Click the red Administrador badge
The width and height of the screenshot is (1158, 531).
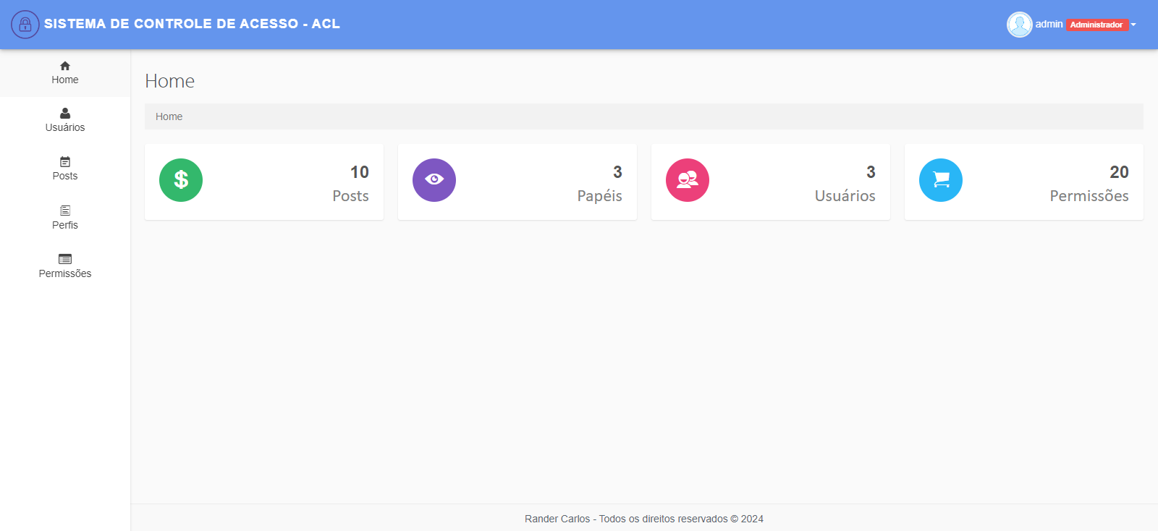tap(1097, 25)
